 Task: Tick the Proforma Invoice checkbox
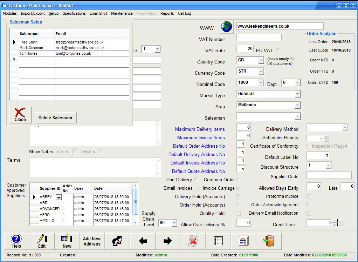coord(309,197)
